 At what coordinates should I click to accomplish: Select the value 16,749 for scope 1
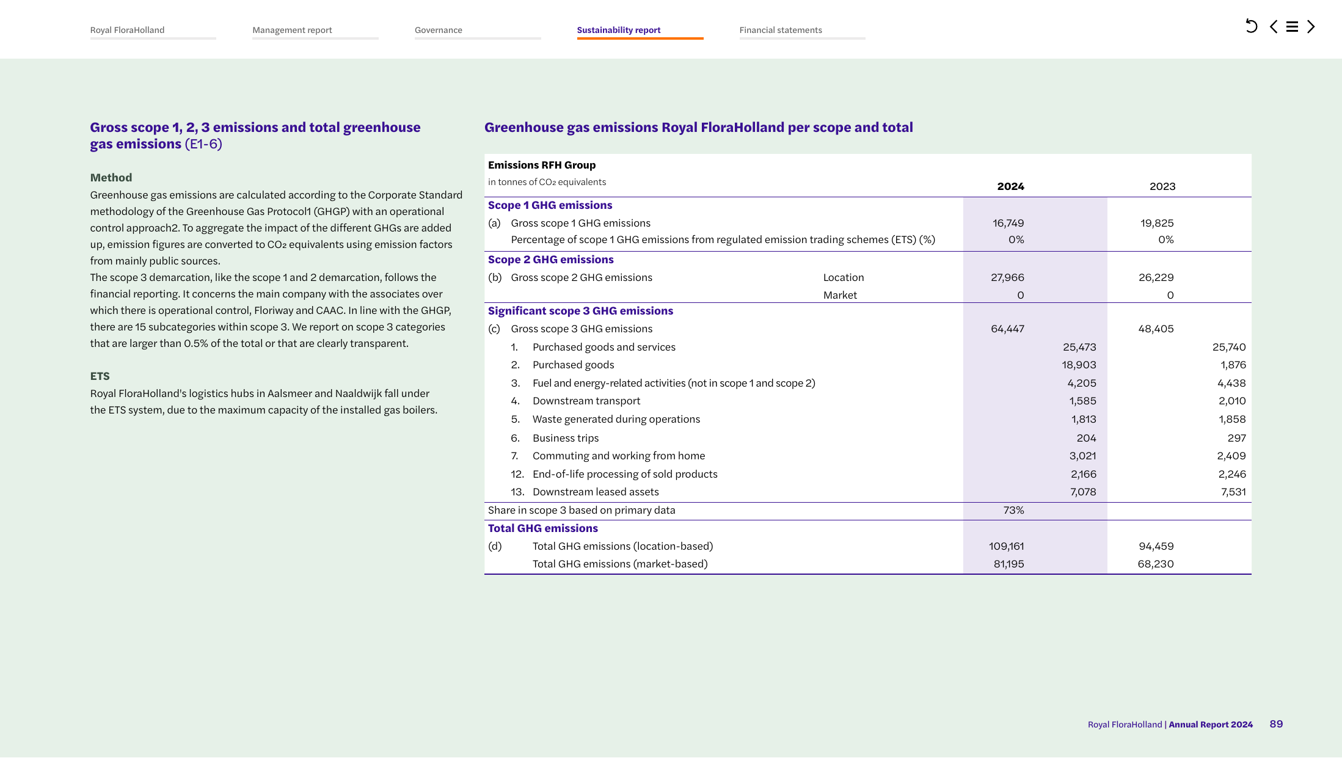coord(1008,223)
